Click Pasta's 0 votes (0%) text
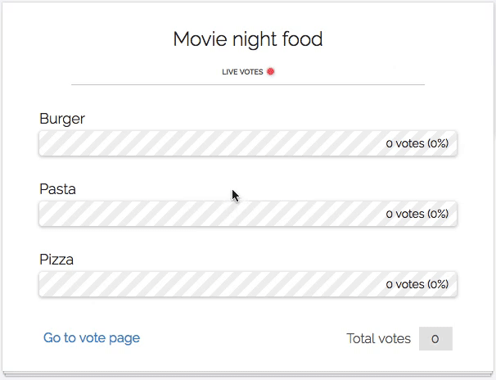This screenshot has height=380, width=496. tap(417, 214)
